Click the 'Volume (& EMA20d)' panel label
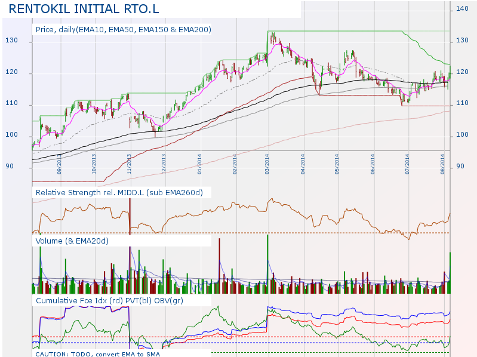The height and width of the screenshot is (357, 477). coord(72,241)
